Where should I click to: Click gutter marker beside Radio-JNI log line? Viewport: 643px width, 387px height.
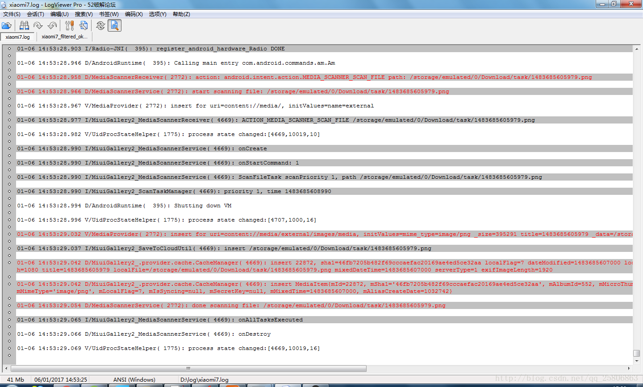point(9,49)
